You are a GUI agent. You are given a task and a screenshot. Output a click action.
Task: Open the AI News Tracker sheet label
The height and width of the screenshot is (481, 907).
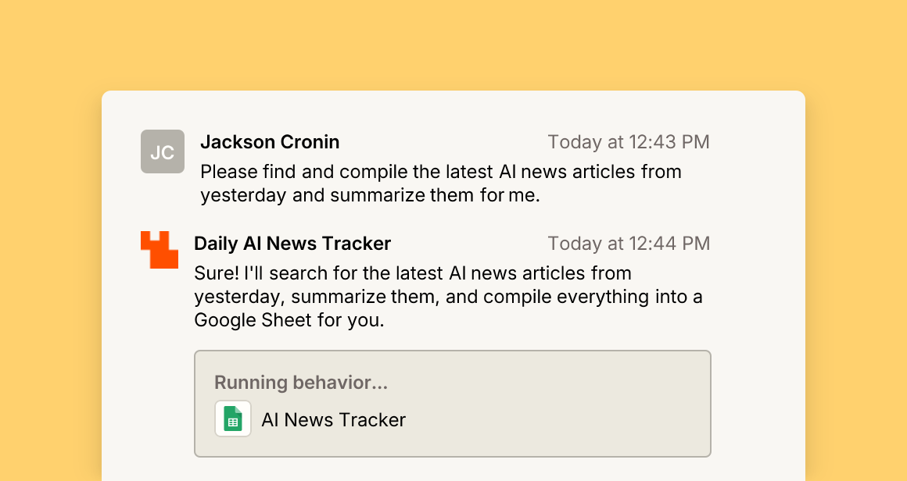click(x=333, y=420)
